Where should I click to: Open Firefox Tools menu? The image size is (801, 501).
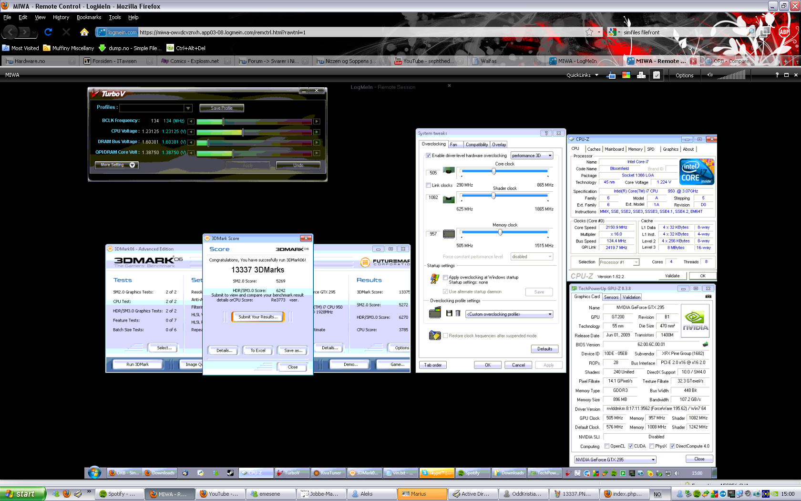point(115,17)
